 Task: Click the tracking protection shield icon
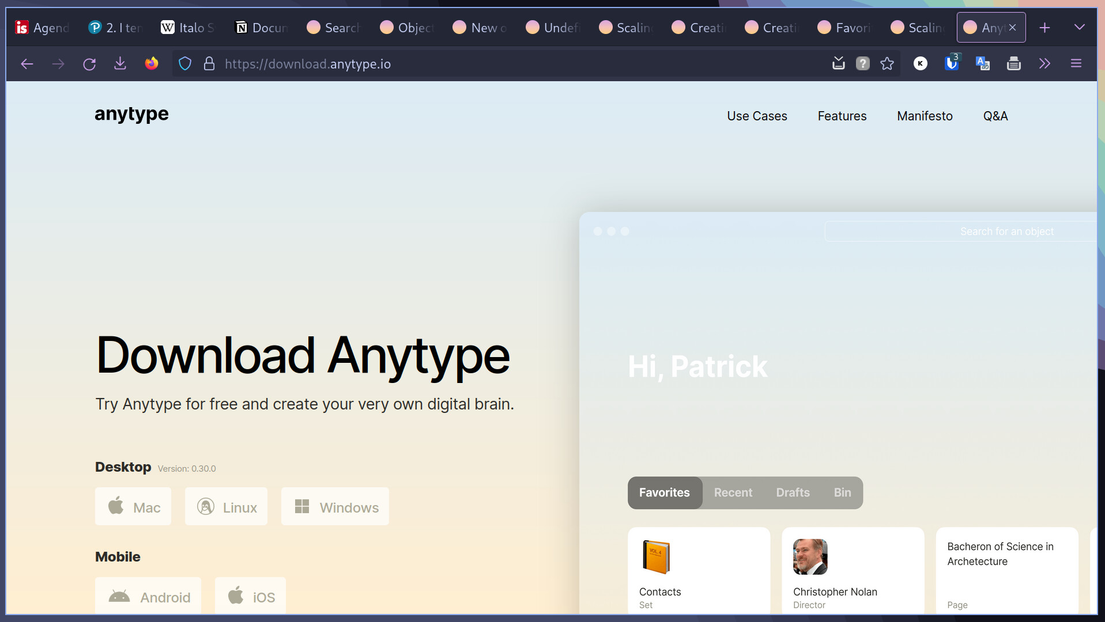coord(185,64)
